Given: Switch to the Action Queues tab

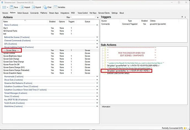Looking at the screenshot, I should [x=23, y=13].
